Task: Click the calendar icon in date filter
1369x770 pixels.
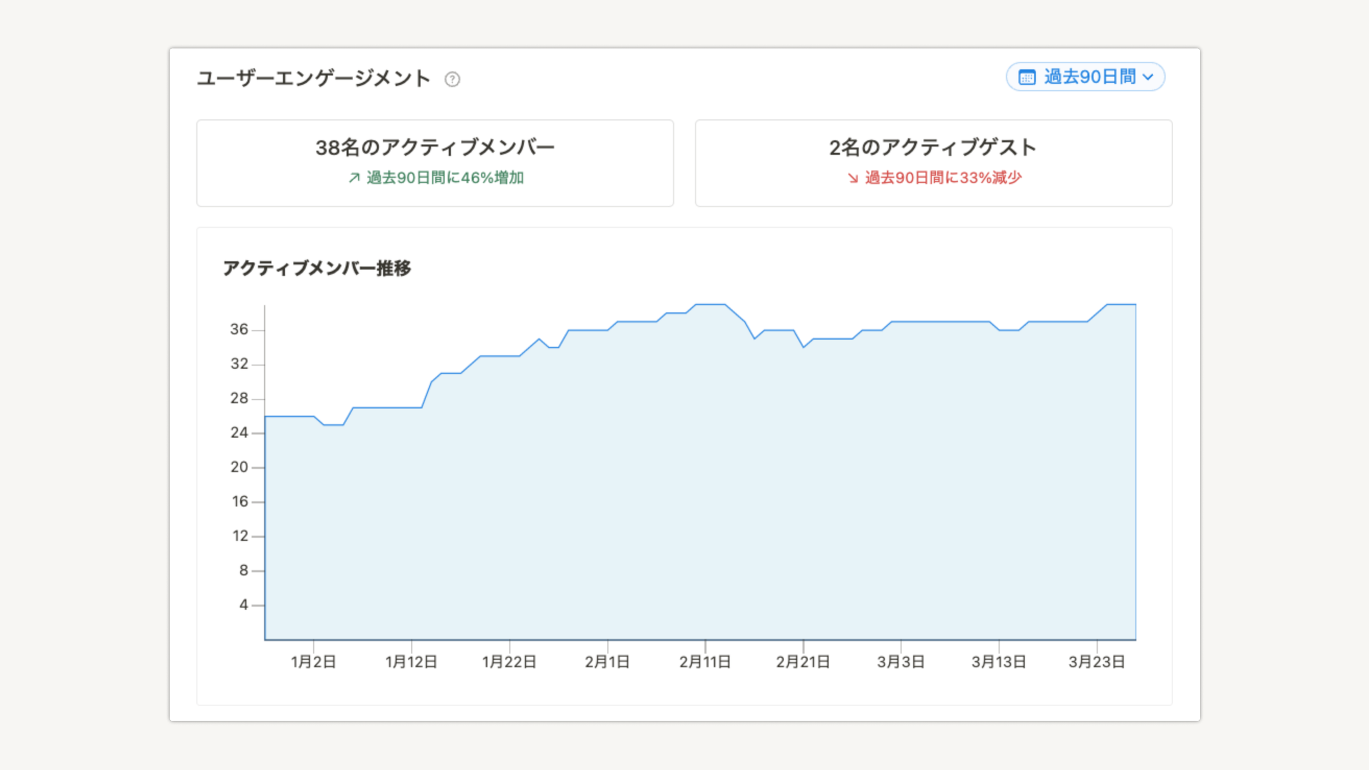Action: tap(1027, 77)
